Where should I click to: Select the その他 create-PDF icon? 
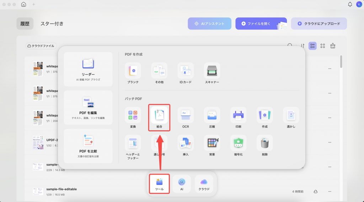[159, 71]
